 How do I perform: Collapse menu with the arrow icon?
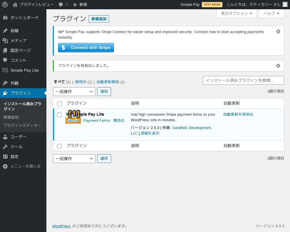click(5, 166)
